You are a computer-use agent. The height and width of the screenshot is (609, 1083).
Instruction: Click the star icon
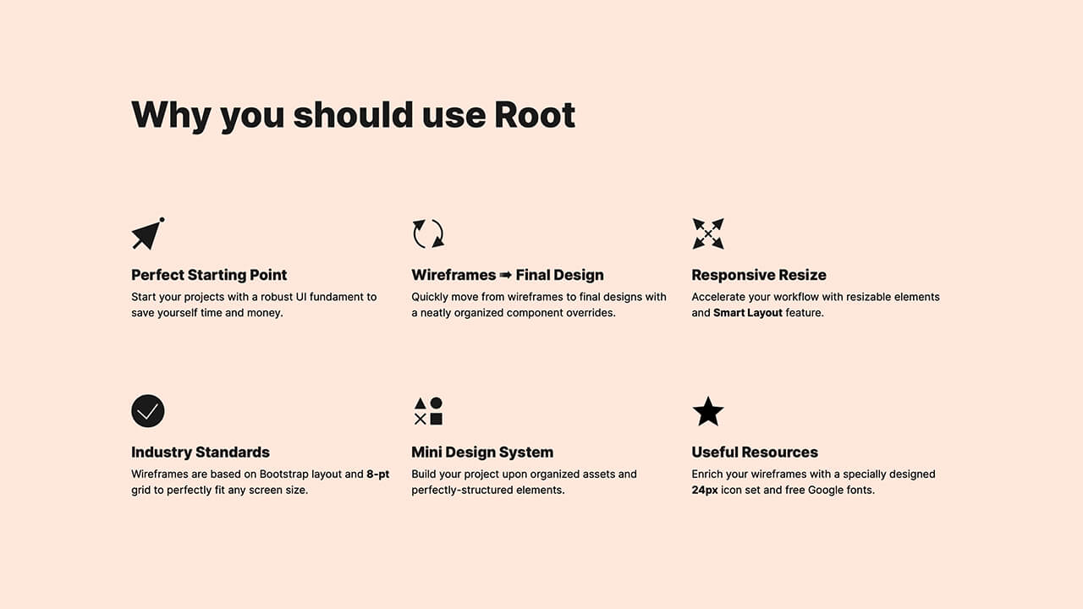coord(708,412)
